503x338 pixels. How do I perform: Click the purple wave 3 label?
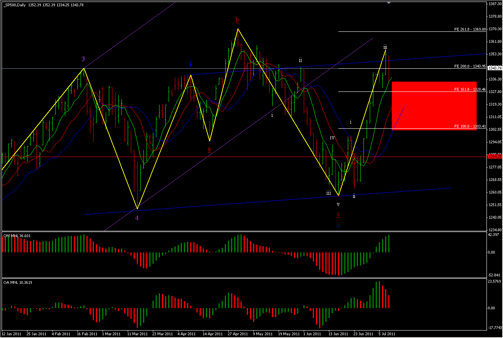coord(83,59)
